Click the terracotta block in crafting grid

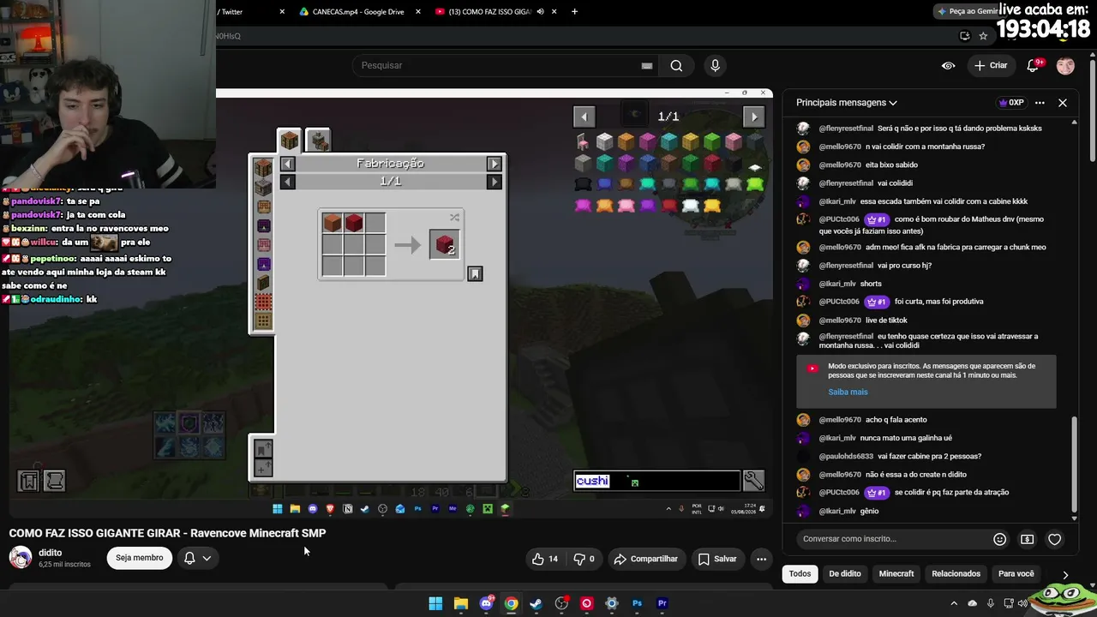[333, 224]
